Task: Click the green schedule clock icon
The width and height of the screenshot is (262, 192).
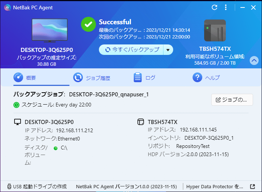Action: pyautogui.click(x=16, y=105)
